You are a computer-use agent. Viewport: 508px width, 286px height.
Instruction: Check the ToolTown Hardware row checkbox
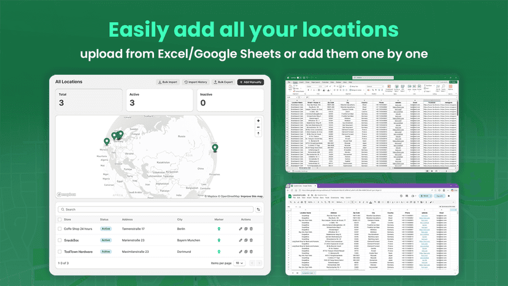pos(60,252)
